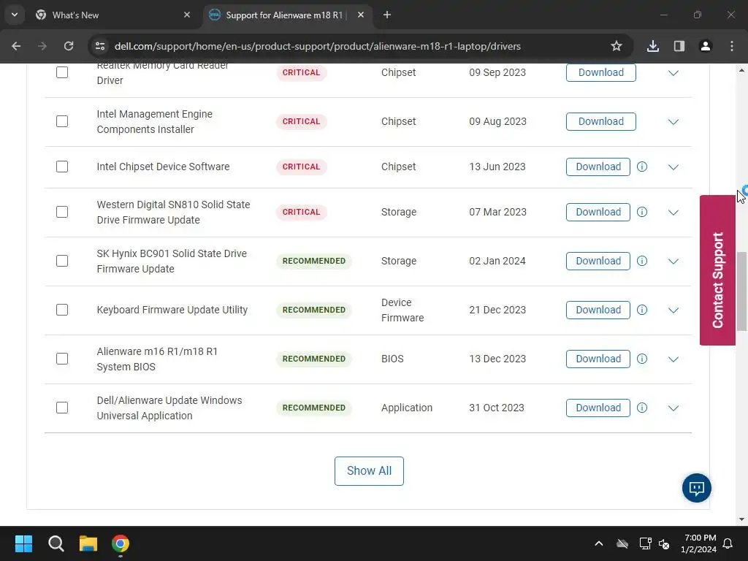Click scrollbar up arrow

[742, 70]
